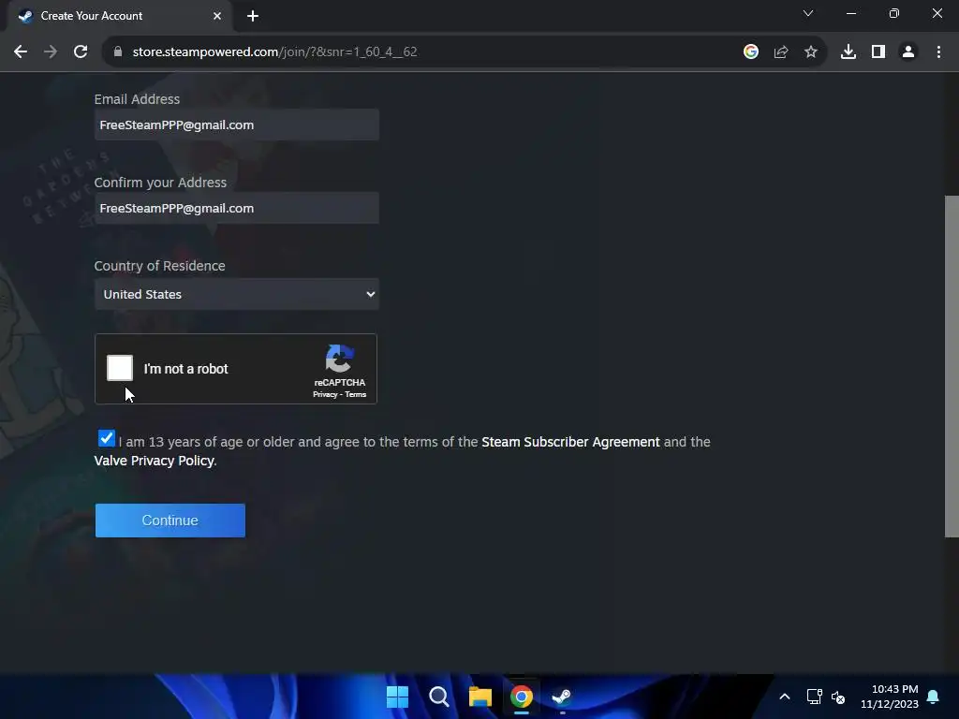Open Windows taskbar search
This screenshot has width=959, height=719.
click(x=438, y=697)
